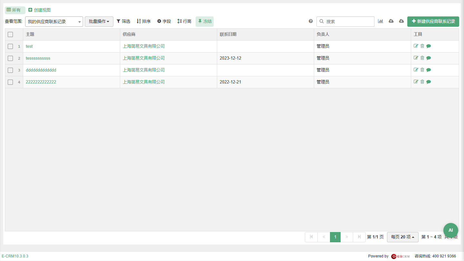Edit the 'test' row record
Viewport: 464px width, 261px height.
tap(416, 46)
